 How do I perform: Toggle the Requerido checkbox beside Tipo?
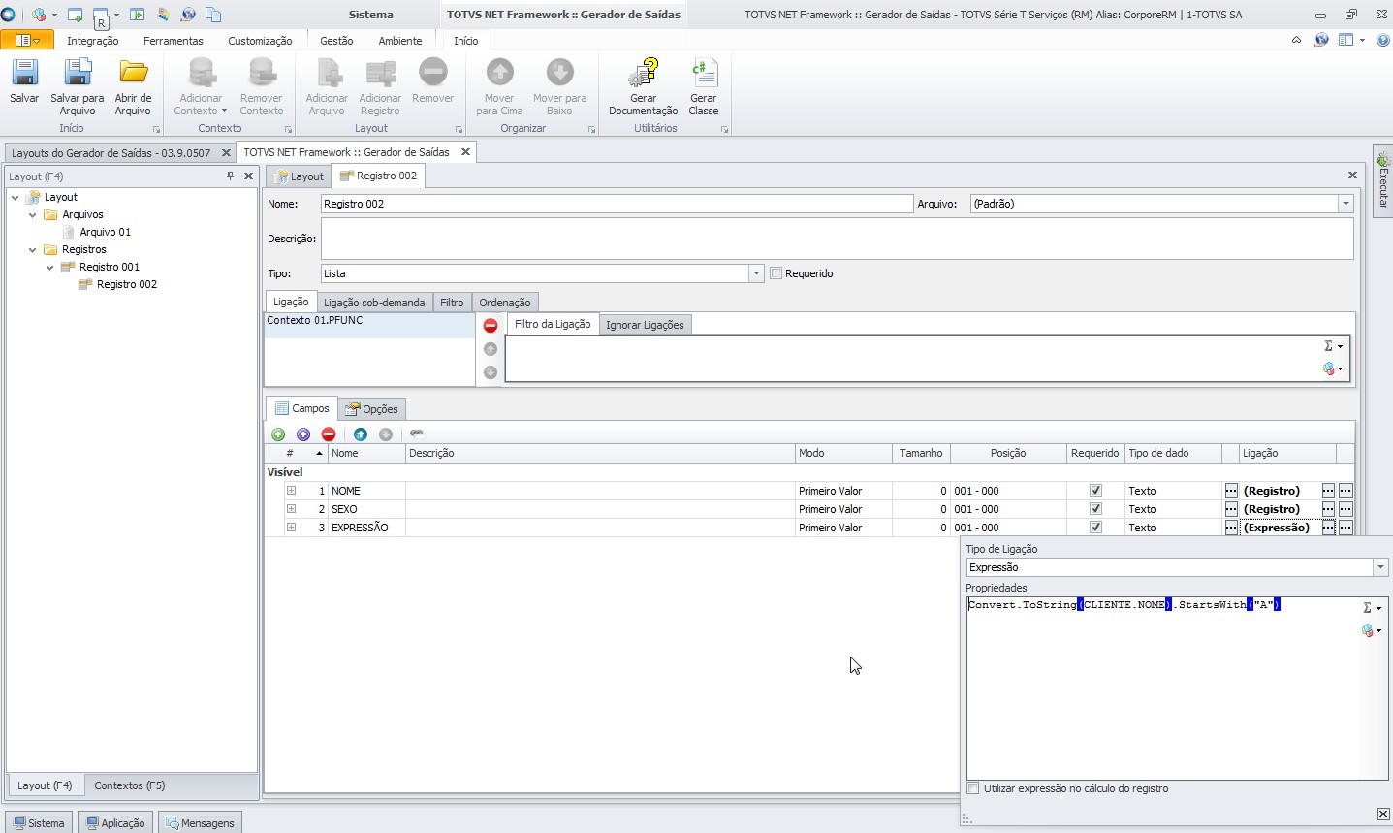[x=776, y=273]
